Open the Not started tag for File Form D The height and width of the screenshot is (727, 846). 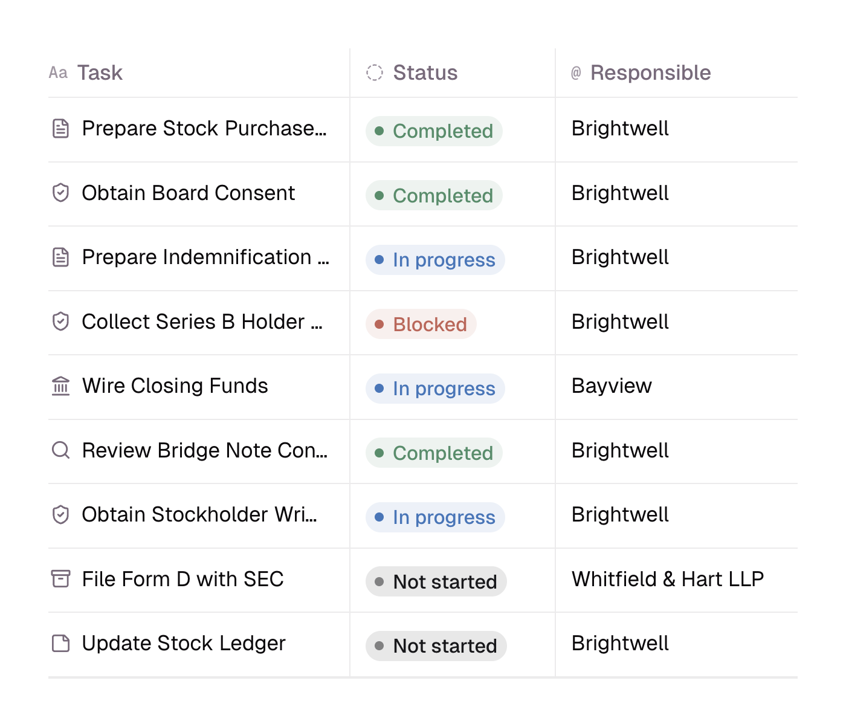coord(436,582)
